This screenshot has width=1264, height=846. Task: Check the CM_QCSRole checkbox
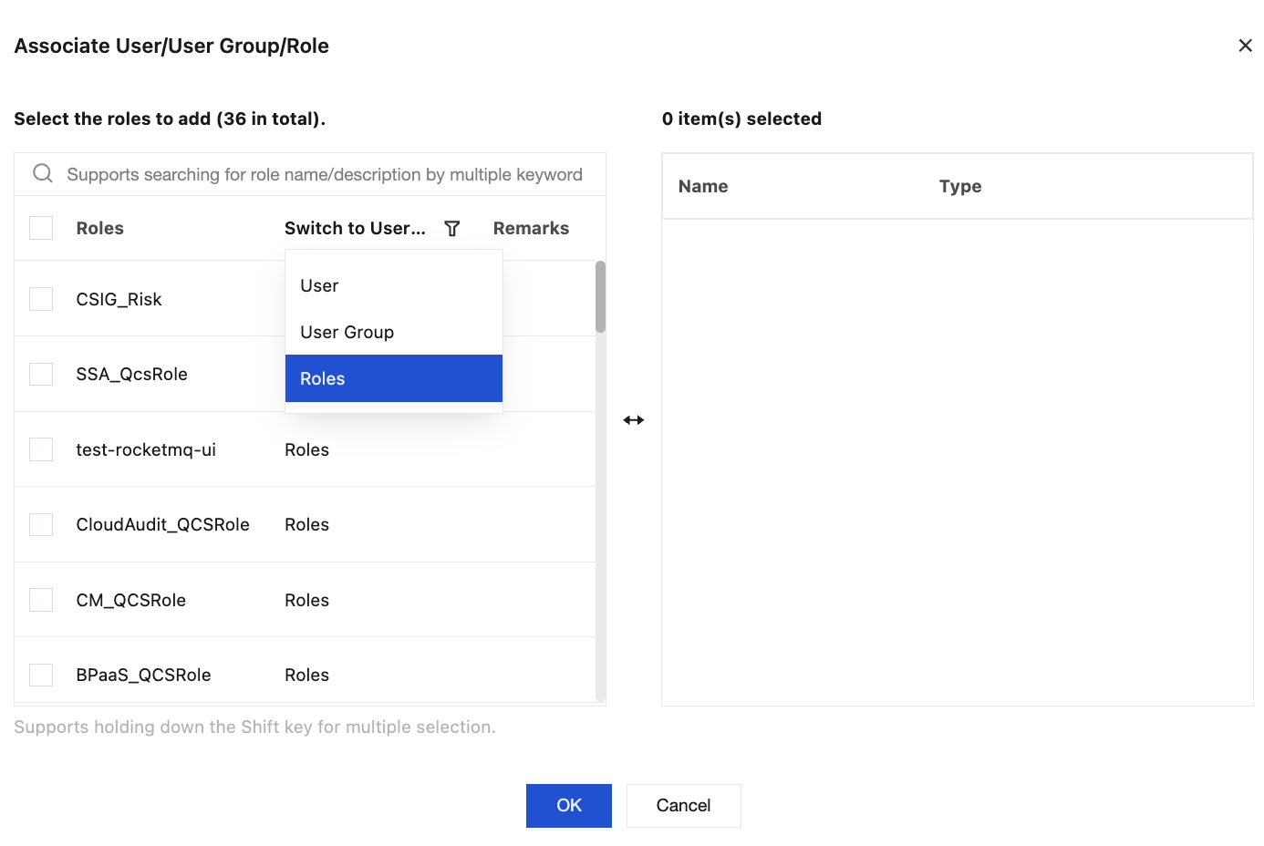tap(41, 600)
